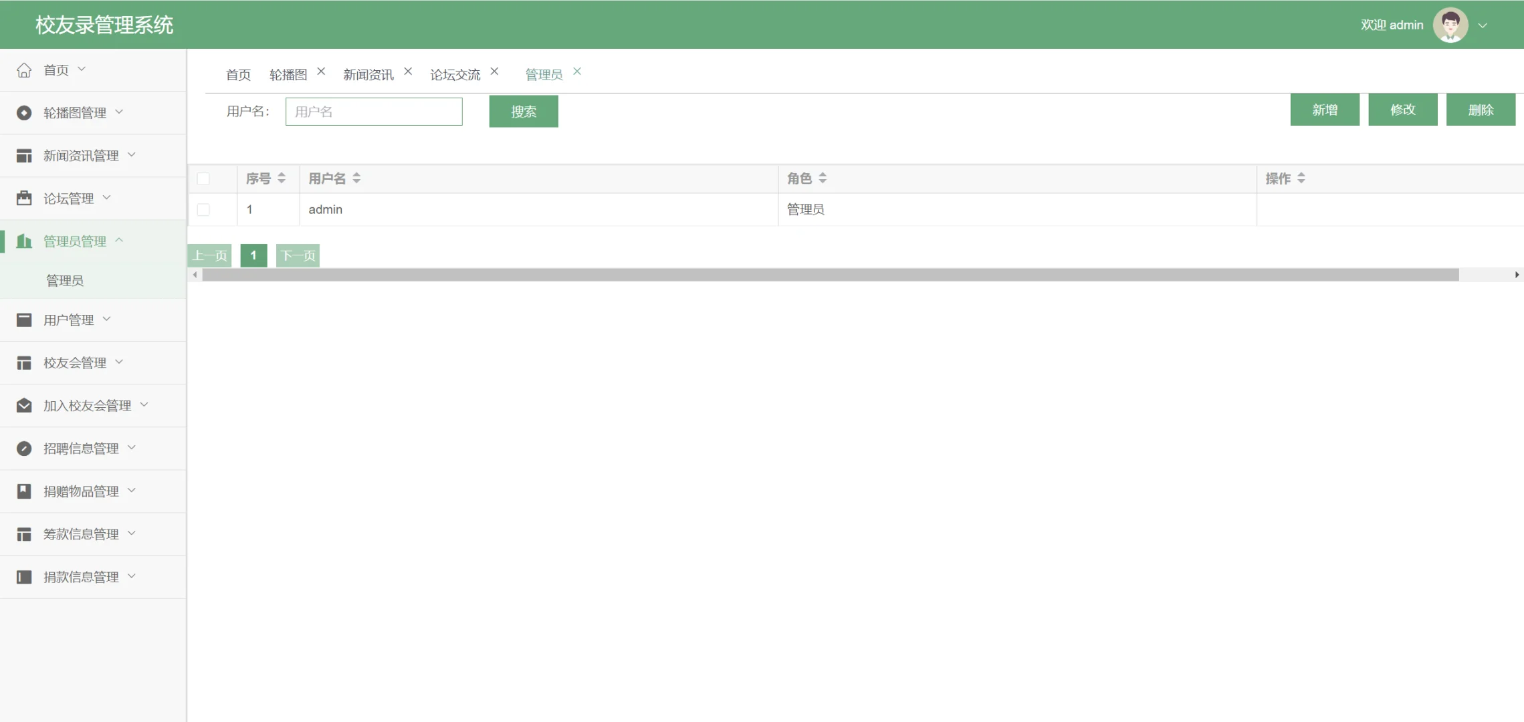Screen dimensions: 1524x722
Task: Open the admin account dropdown top right
Action: click(x=1483, y=25)
